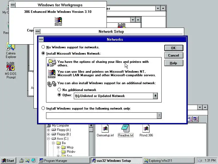The image size is (218, 164).
Task: Click the Windows for Workgroups title bar
Action: (60, 5)
